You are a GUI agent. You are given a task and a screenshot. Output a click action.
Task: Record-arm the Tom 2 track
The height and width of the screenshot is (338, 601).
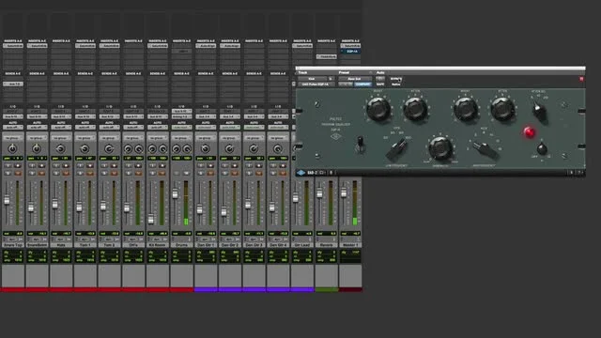click(x=114, y=166)
